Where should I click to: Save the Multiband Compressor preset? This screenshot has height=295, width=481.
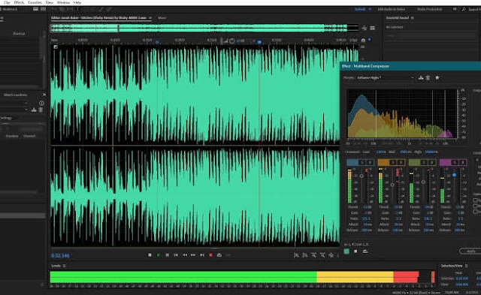click(x=421, y=78)
